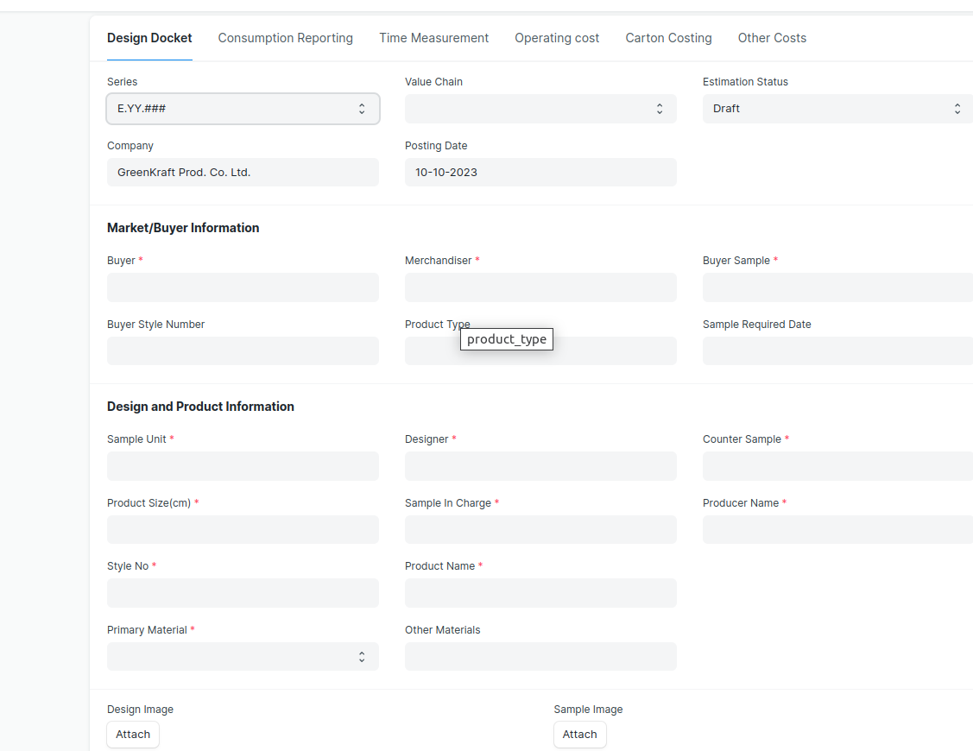Click into Buyer Style Number field

pos(243,351)
